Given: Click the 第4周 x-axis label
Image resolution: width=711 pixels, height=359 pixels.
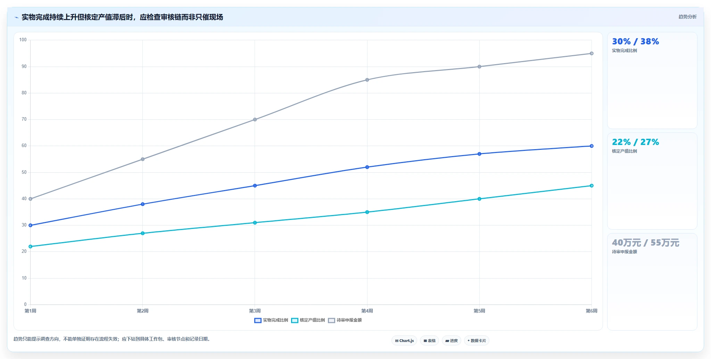Looking at the screenshot, I should (x=367, y=311).
